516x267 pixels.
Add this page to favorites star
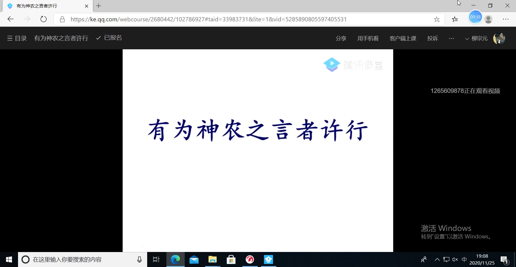[437, 19]
